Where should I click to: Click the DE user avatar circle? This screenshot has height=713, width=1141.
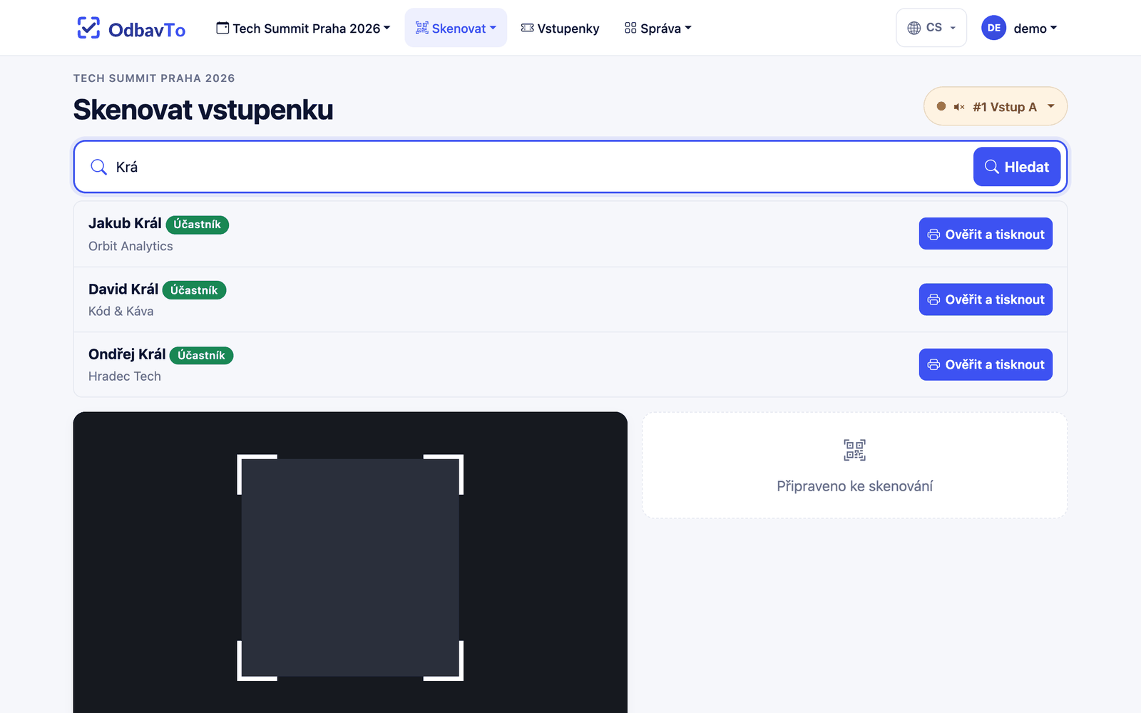click(993, 28)
